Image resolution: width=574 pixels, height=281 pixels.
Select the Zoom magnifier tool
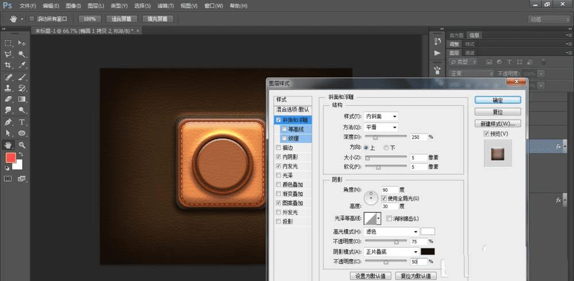click(x=22, y=145)
